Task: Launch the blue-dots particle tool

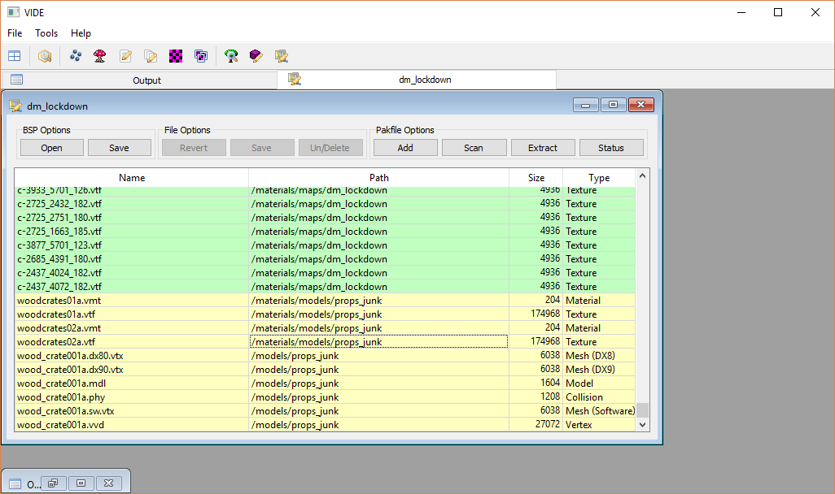Action: coord(76,56)
